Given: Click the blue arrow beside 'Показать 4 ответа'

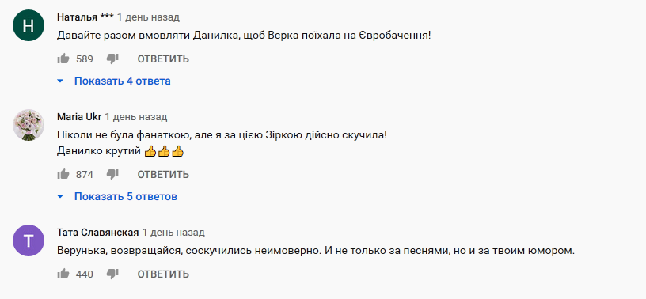Looking at the screenshot, I should click(x=60, y=81).
